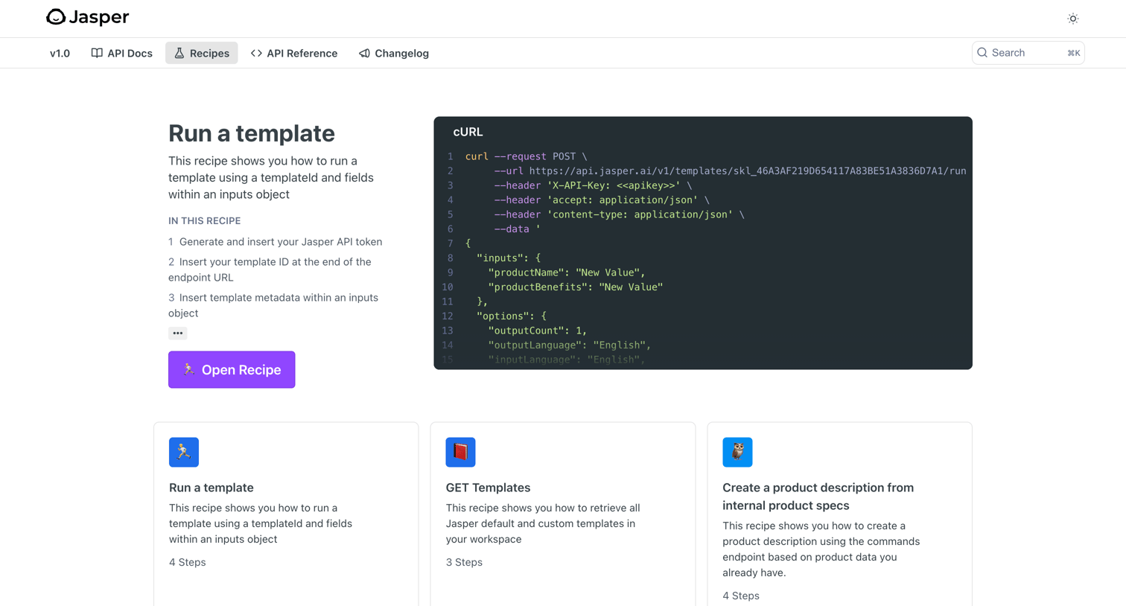
Task: Click the 4 Steps label under product description
Action: click(741, 596)
